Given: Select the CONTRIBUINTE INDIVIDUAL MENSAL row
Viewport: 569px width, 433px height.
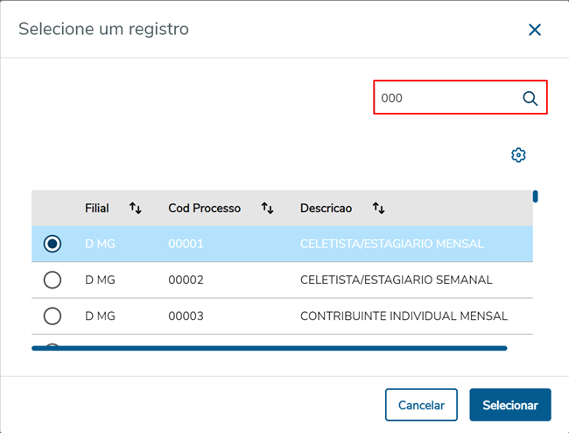Looking at the screenshot, I should pos(403,316).
